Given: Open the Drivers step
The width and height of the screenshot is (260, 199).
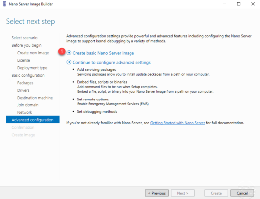Looking at the screenshot, I should click(x=23, y=90).
